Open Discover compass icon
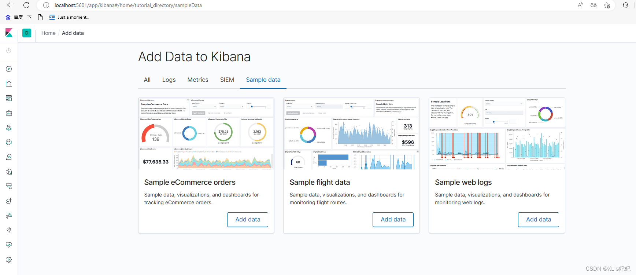 [9, 69]
